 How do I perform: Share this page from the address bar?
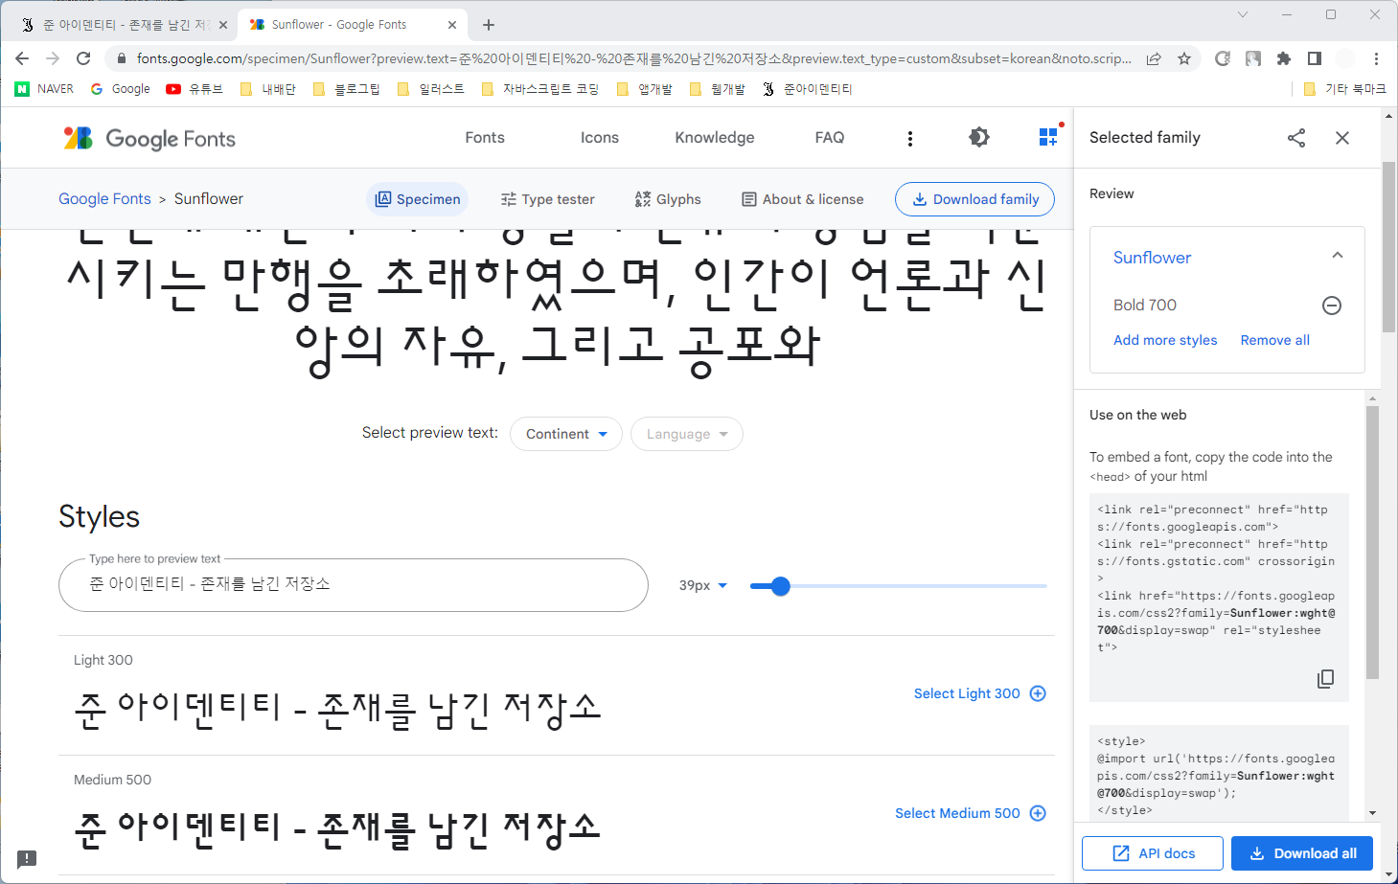(1154, 58)
